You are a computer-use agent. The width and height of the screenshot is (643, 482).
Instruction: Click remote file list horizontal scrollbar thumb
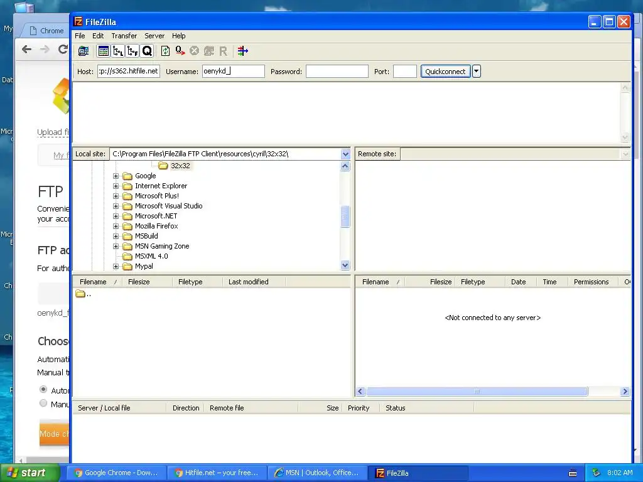[477, 392]
